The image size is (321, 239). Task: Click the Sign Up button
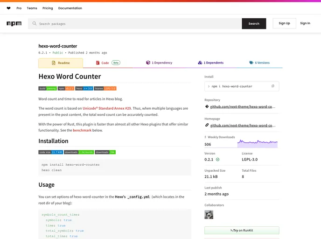[284, 23]
